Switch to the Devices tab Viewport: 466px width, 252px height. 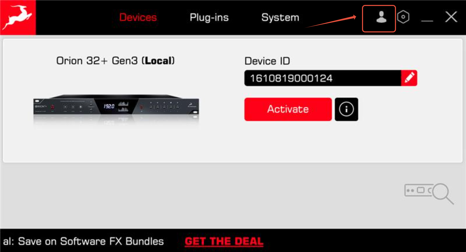coord(138,17)
